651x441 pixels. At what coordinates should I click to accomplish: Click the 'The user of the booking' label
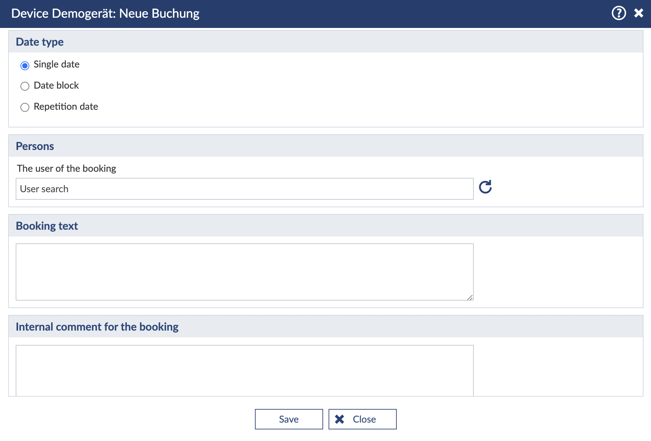(66, 168)
